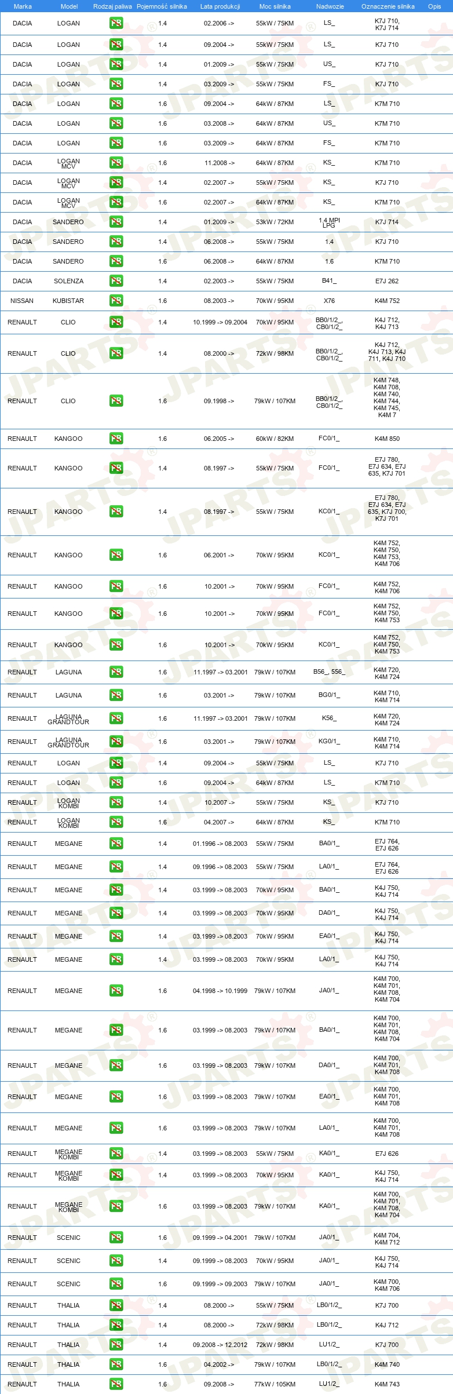Click fuel icon in Renault Clio 1.6 row

[x=116, y=401]
